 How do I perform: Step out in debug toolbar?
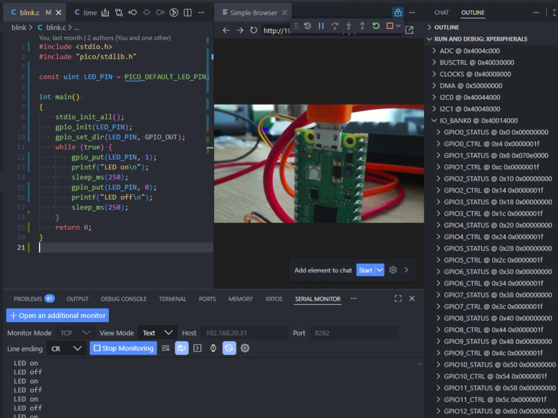[362, 26]
